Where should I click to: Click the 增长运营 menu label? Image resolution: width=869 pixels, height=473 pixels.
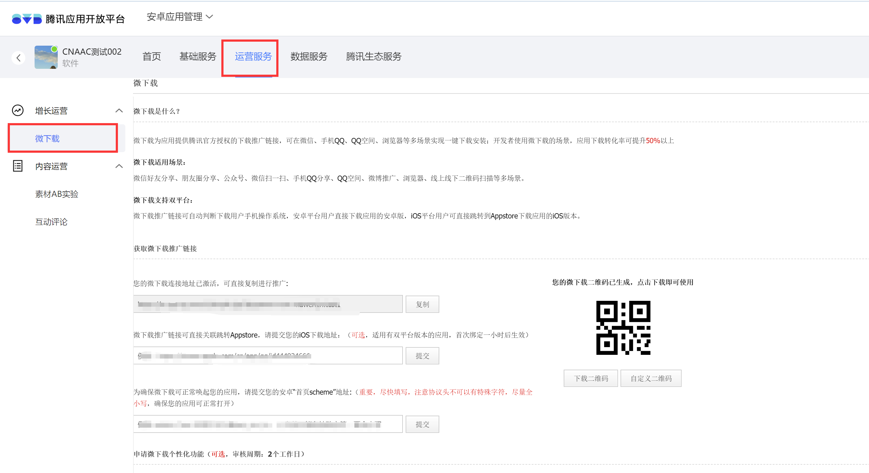[x=51, y=110]
